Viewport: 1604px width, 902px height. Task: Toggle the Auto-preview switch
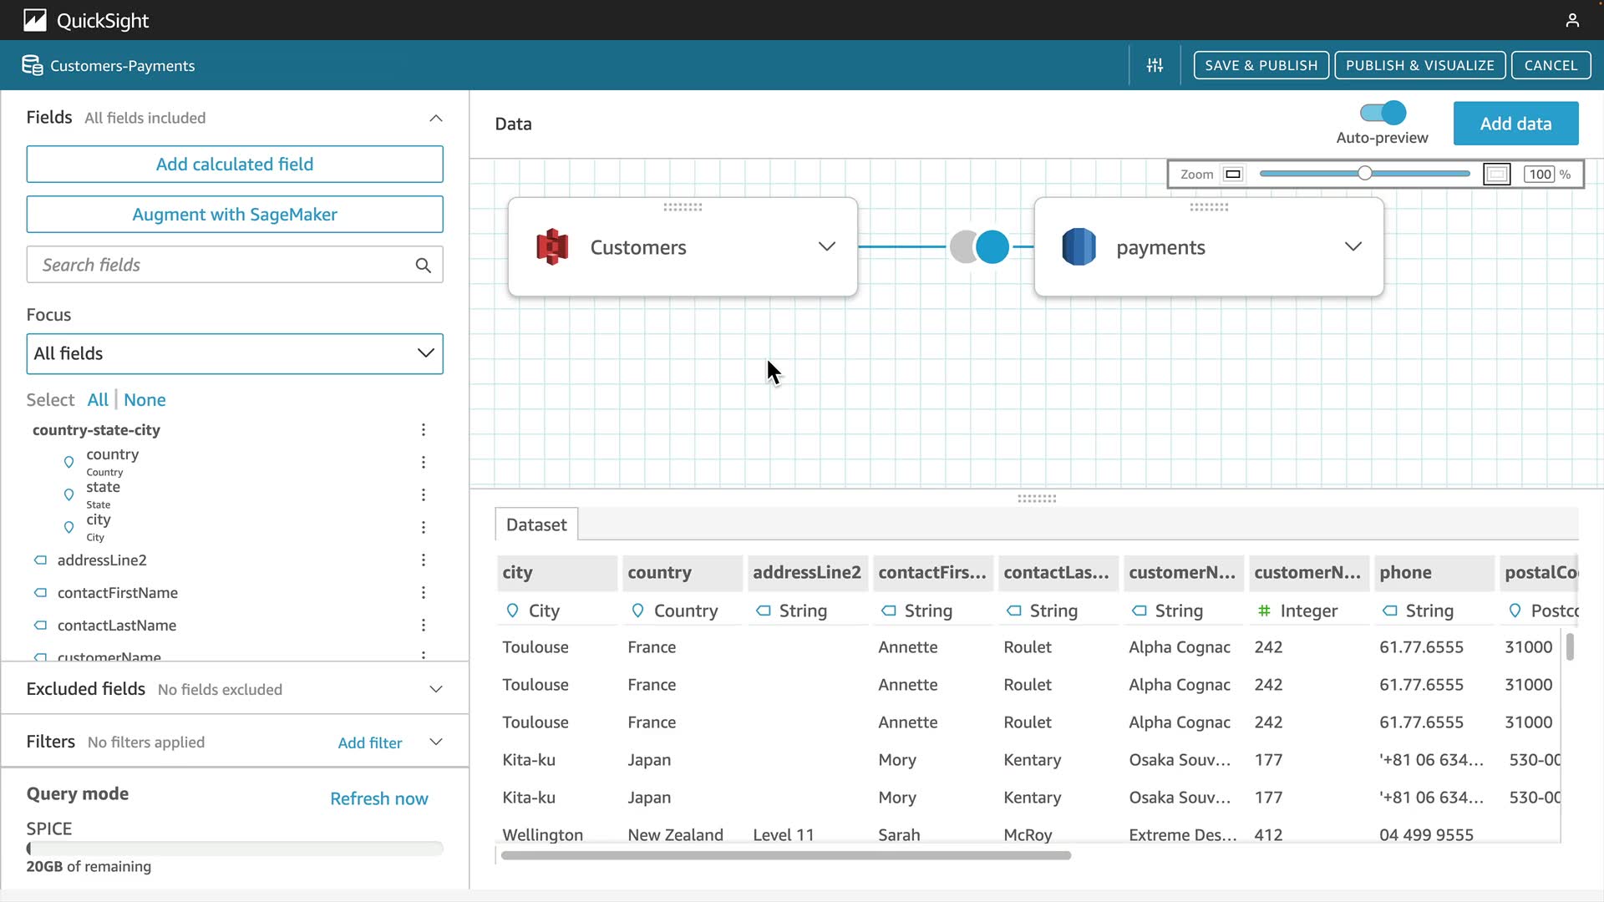(1383, 113)
